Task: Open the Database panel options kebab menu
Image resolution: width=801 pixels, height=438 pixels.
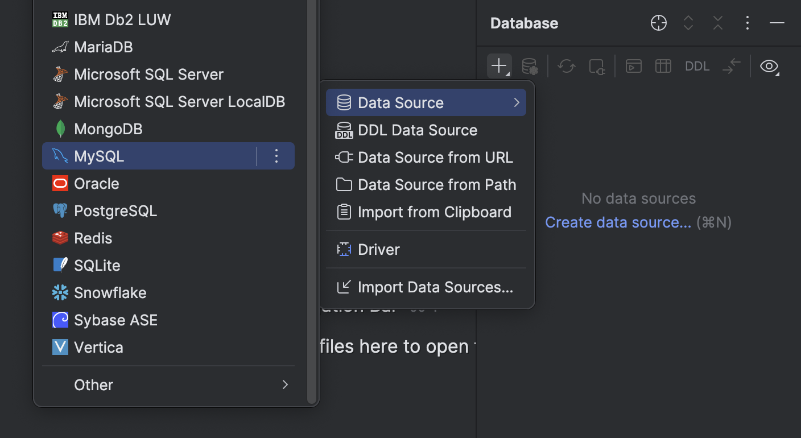Action: point(747,23)
